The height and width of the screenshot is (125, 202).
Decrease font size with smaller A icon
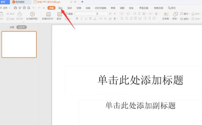click(x=115, y=14)
